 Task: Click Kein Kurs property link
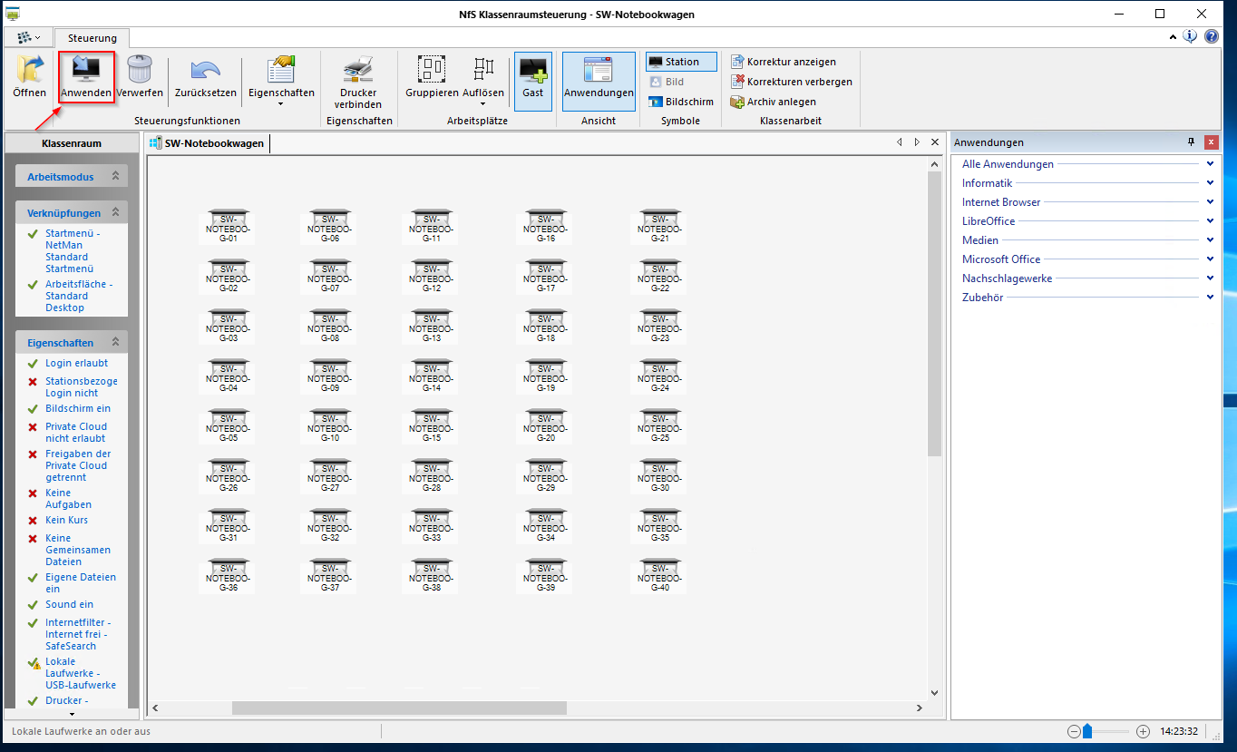(x=66, y=520)
